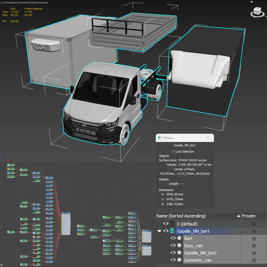Click freeze snowflake for Euro_van object
This screenshot has width=267, height=267.
(254, 246)
